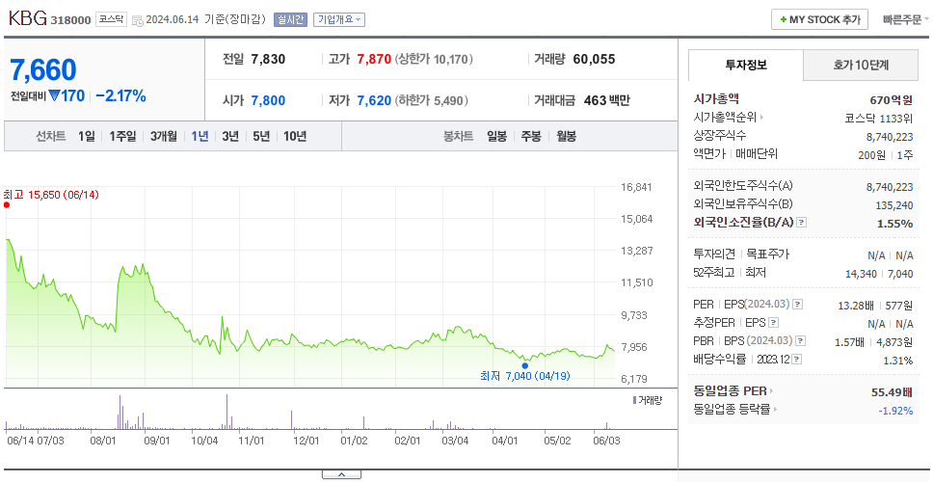Expand 빠른주문 dropdown
933x482 pixels.
point(906,19)
